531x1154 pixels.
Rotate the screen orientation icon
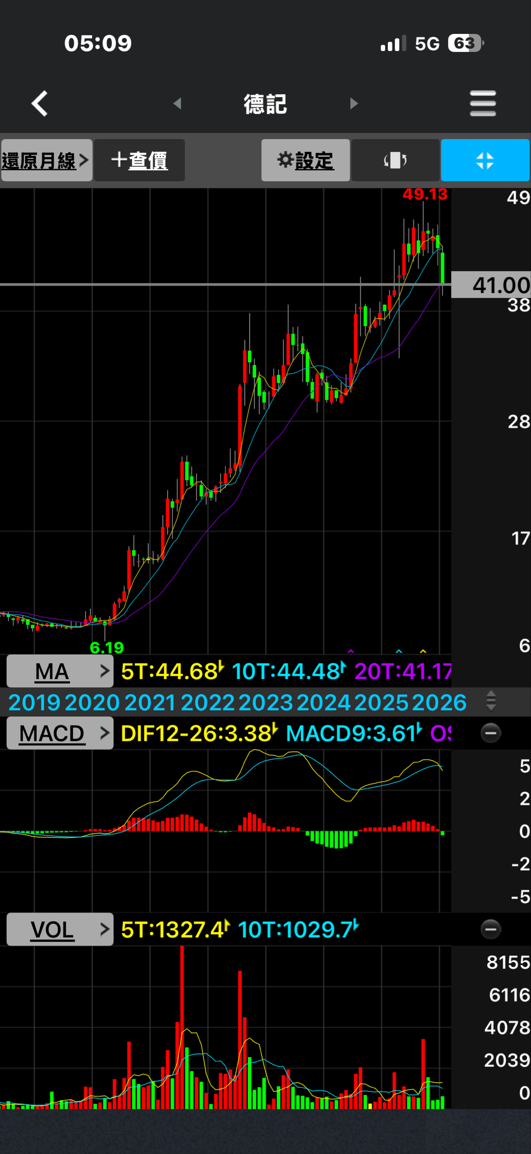[x=395, y=160]
